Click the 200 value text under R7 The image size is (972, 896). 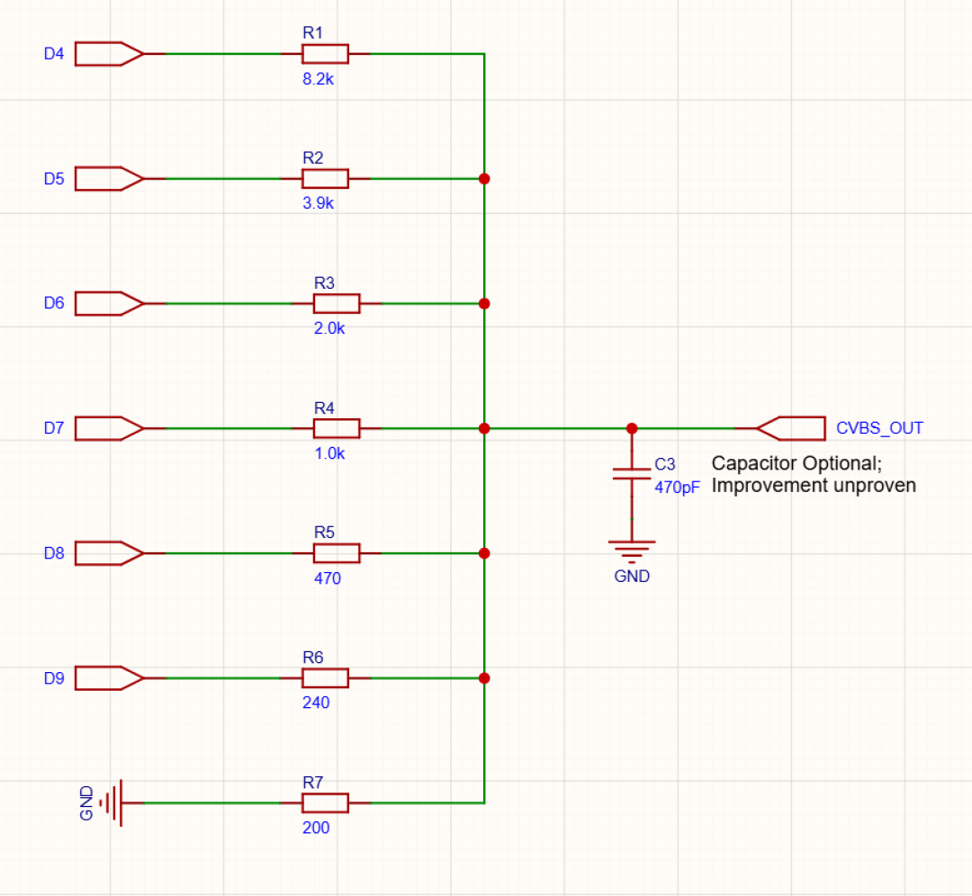316,828
